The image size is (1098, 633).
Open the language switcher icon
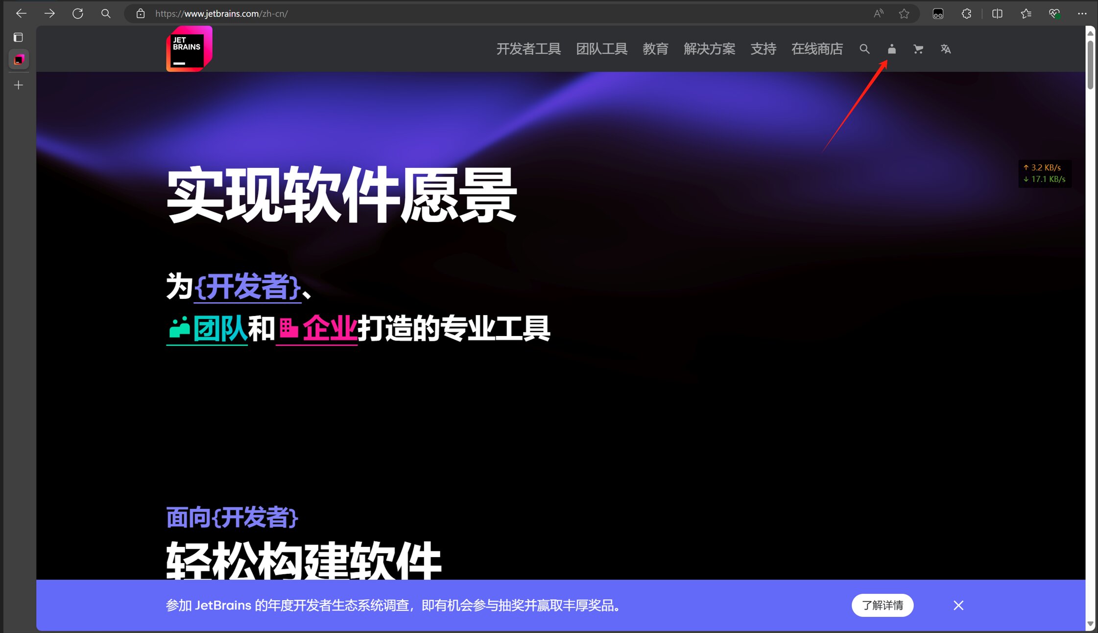point(946,49)
